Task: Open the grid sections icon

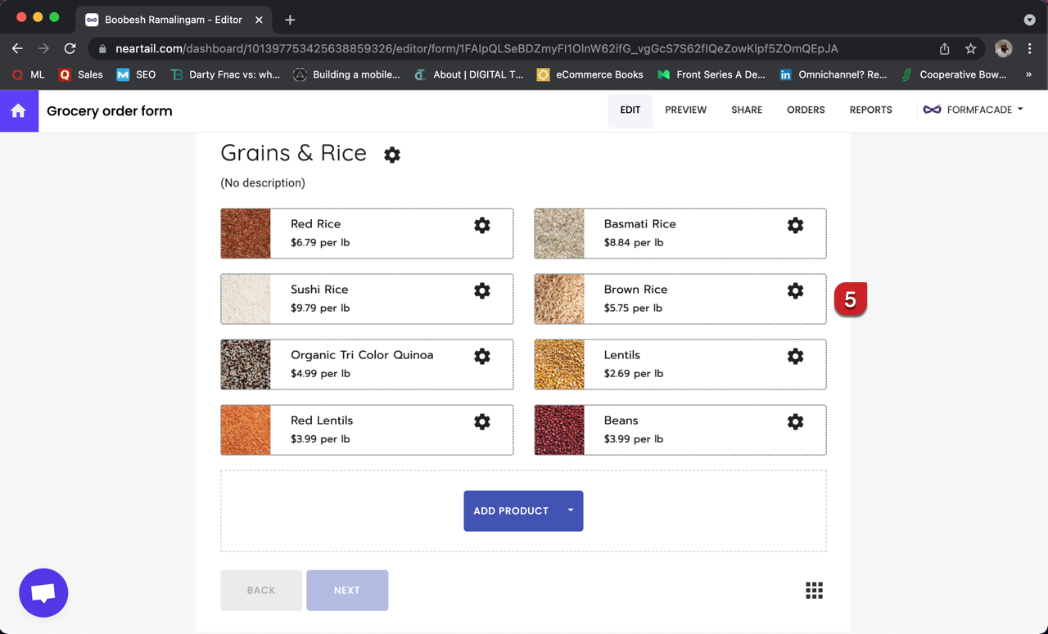Action: [x=814, y=591]
